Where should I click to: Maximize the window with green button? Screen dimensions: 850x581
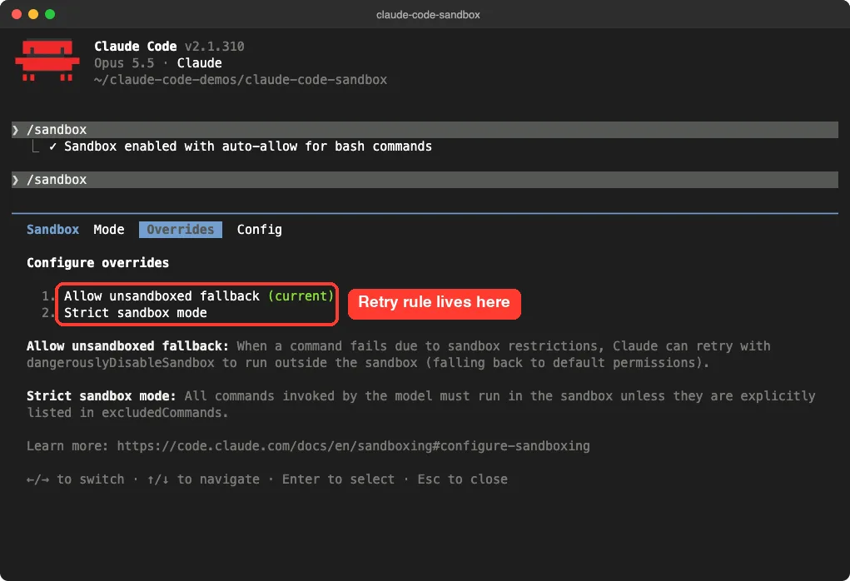pos(50,14)
